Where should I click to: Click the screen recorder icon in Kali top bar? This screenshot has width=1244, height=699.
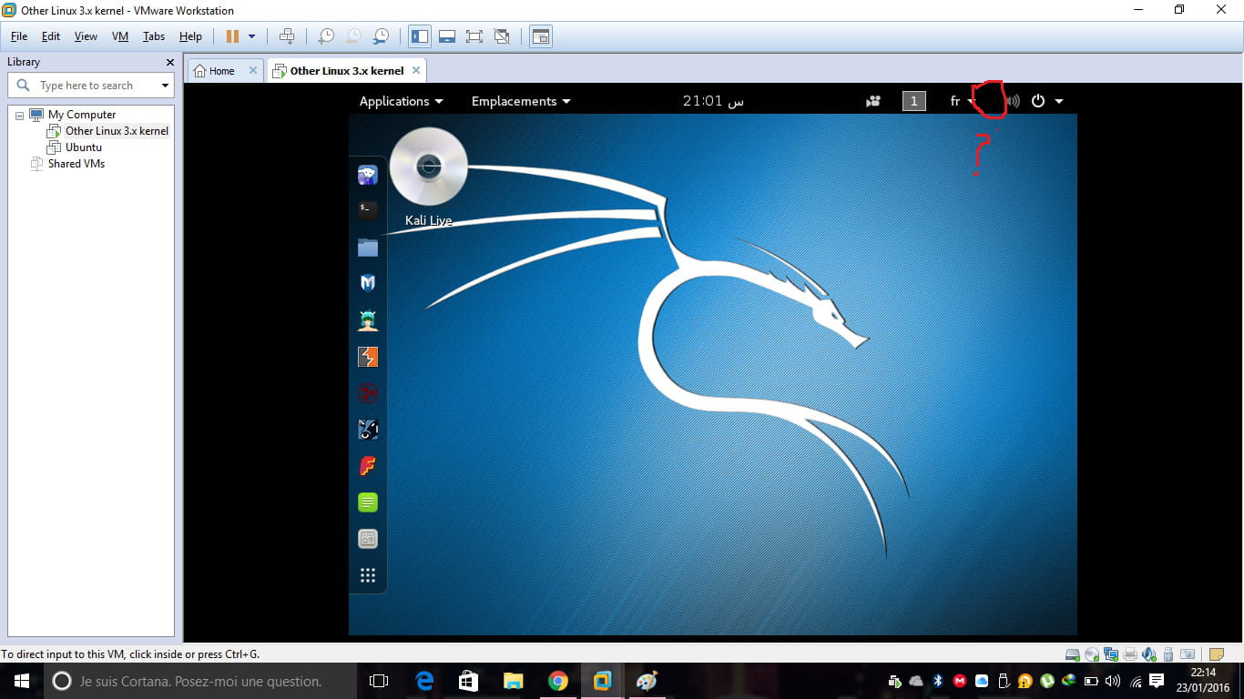[873, 101]
